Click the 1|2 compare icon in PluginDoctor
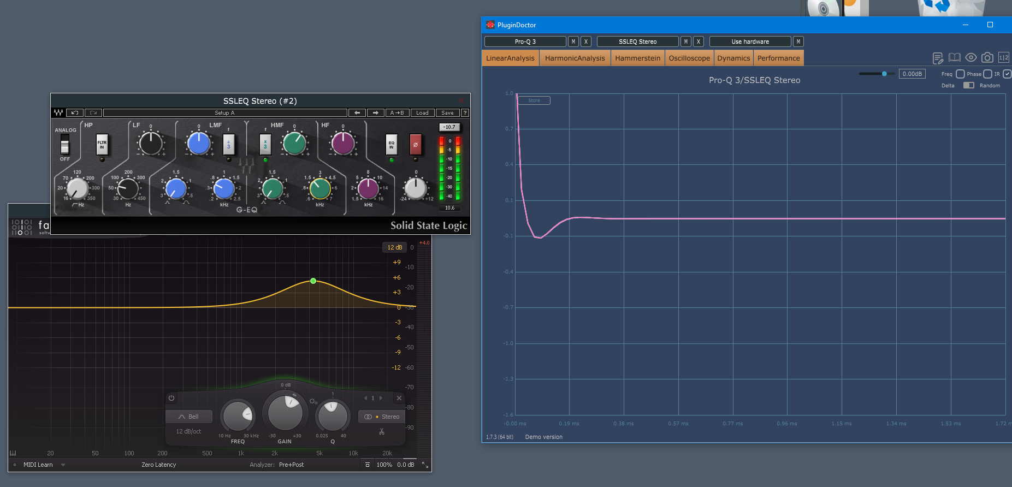 [x=1004, y=57]
